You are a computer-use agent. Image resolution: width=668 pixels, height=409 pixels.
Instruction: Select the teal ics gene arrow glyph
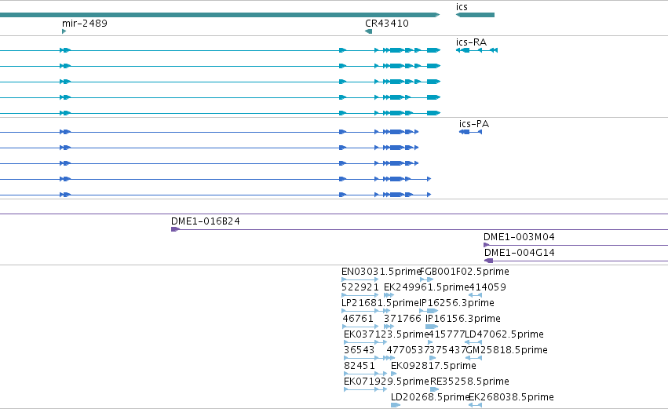475,15
